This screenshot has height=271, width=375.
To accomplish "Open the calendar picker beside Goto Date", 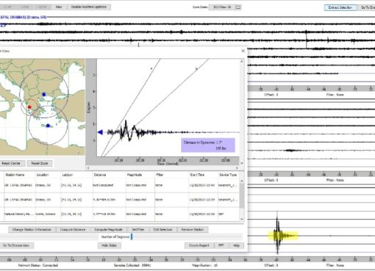I will (x=238, y=7).
